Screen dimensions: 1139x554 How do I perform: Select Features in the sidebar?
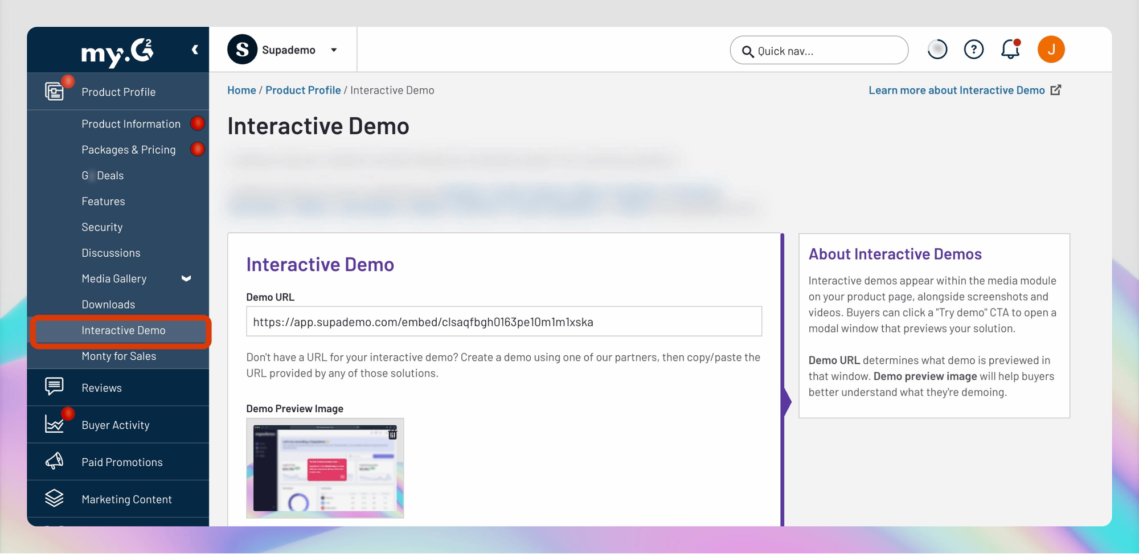coord(103,201)
